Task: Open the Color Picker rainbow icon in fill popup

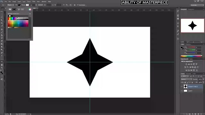Action: click(30, 9)
